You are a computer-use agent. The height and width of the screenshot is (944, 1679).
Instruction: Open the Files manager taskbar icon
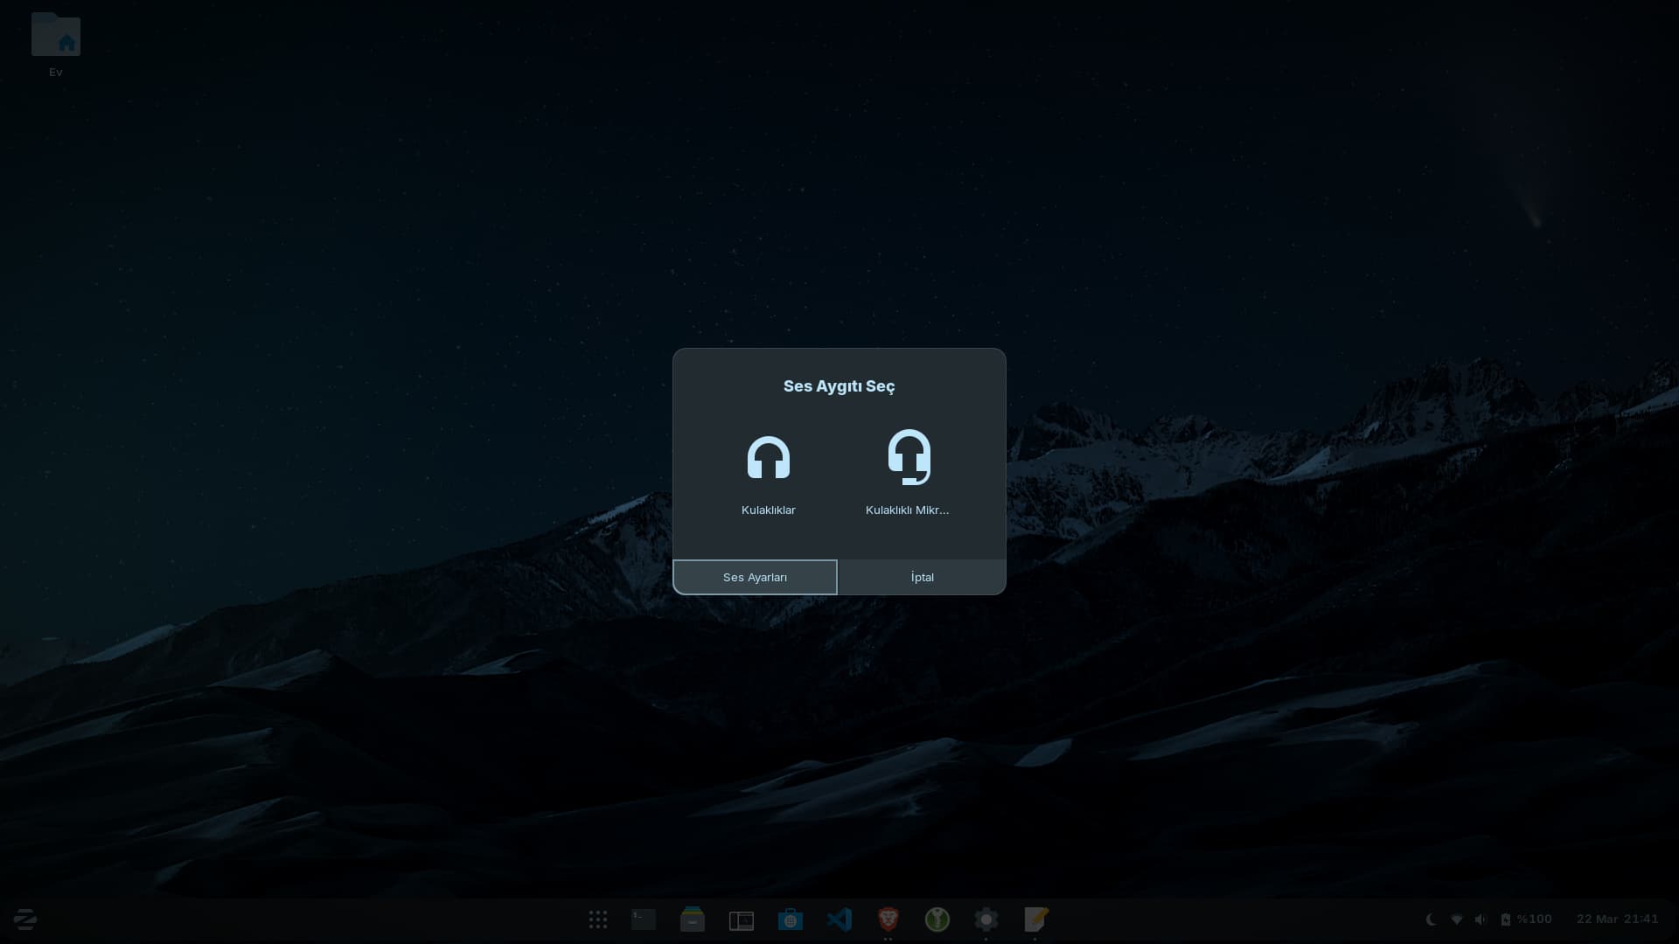[693, 920]
